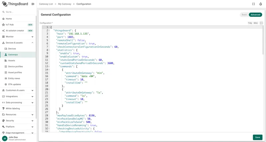Image resolution: width=266 pixels, height=142 pixels.
Task: Click the Gateways icon in the submenu
Action: [6, 55]
